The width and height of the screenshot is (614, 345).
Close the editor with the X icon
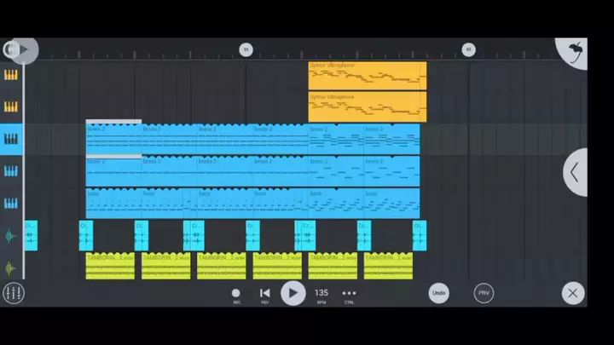[573, 293]
